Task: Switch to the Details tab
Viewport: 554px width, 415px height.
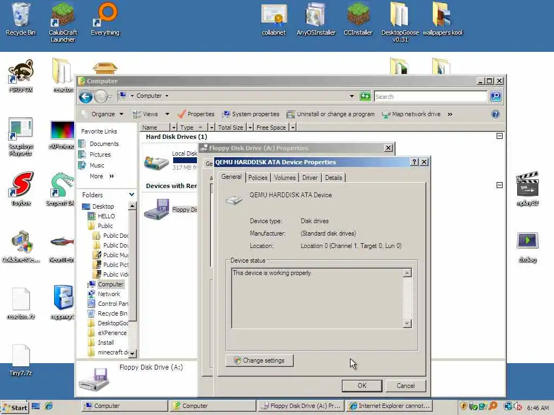Action: point(333,178)
